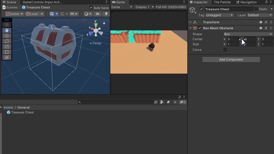Open Transform component three-dot menu
274x154 pixels.
point(271,22)
